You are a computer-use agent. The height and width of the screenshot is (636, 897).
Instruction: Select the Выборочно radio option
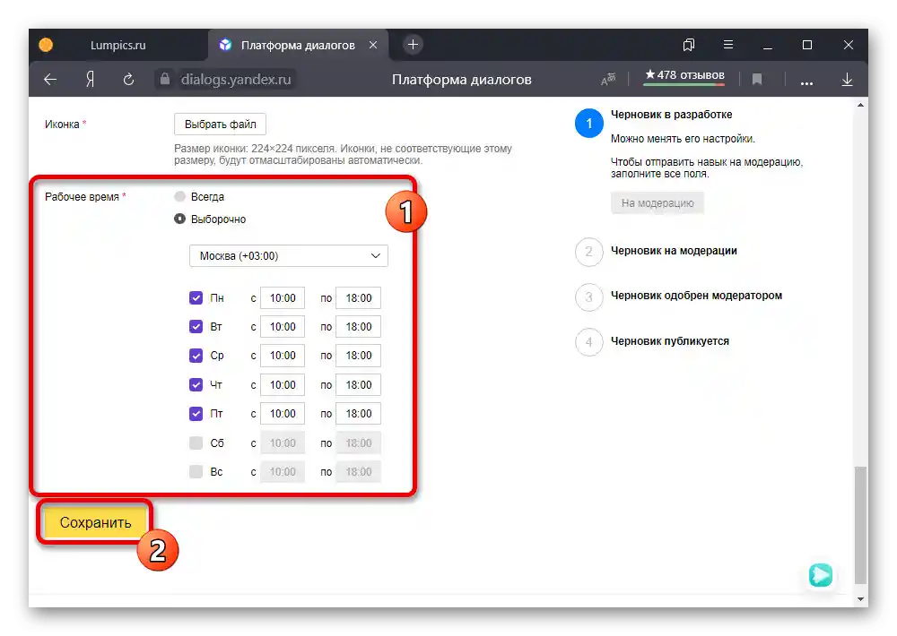[x=179, y=219]
